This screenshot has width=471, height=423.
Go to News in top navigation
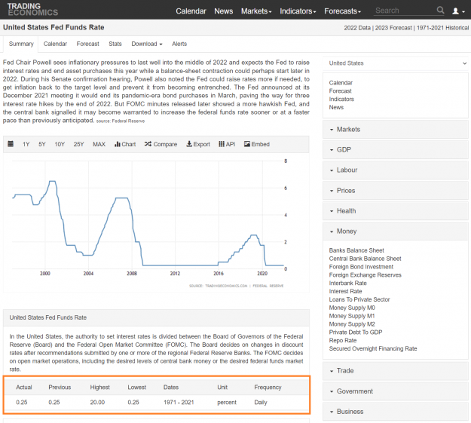coord(224,11)
